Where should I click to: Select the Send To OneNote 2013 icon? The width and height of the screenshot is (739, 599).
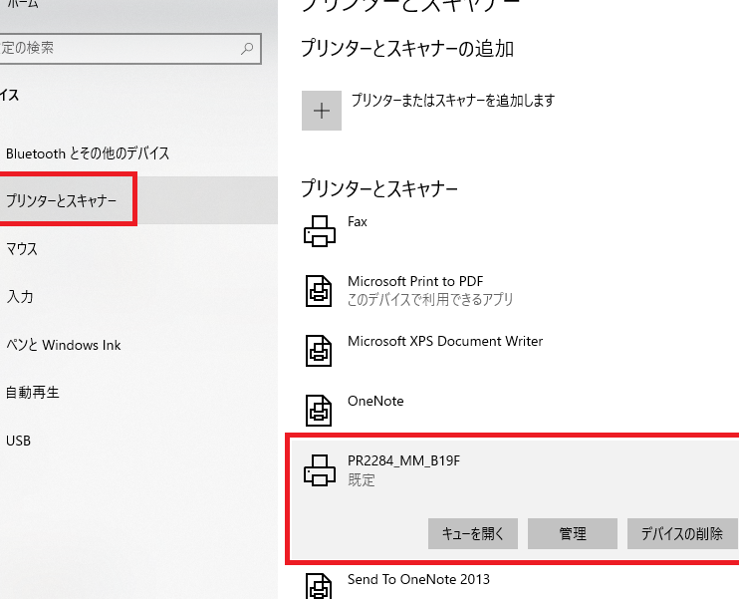(x=319, y=586)
